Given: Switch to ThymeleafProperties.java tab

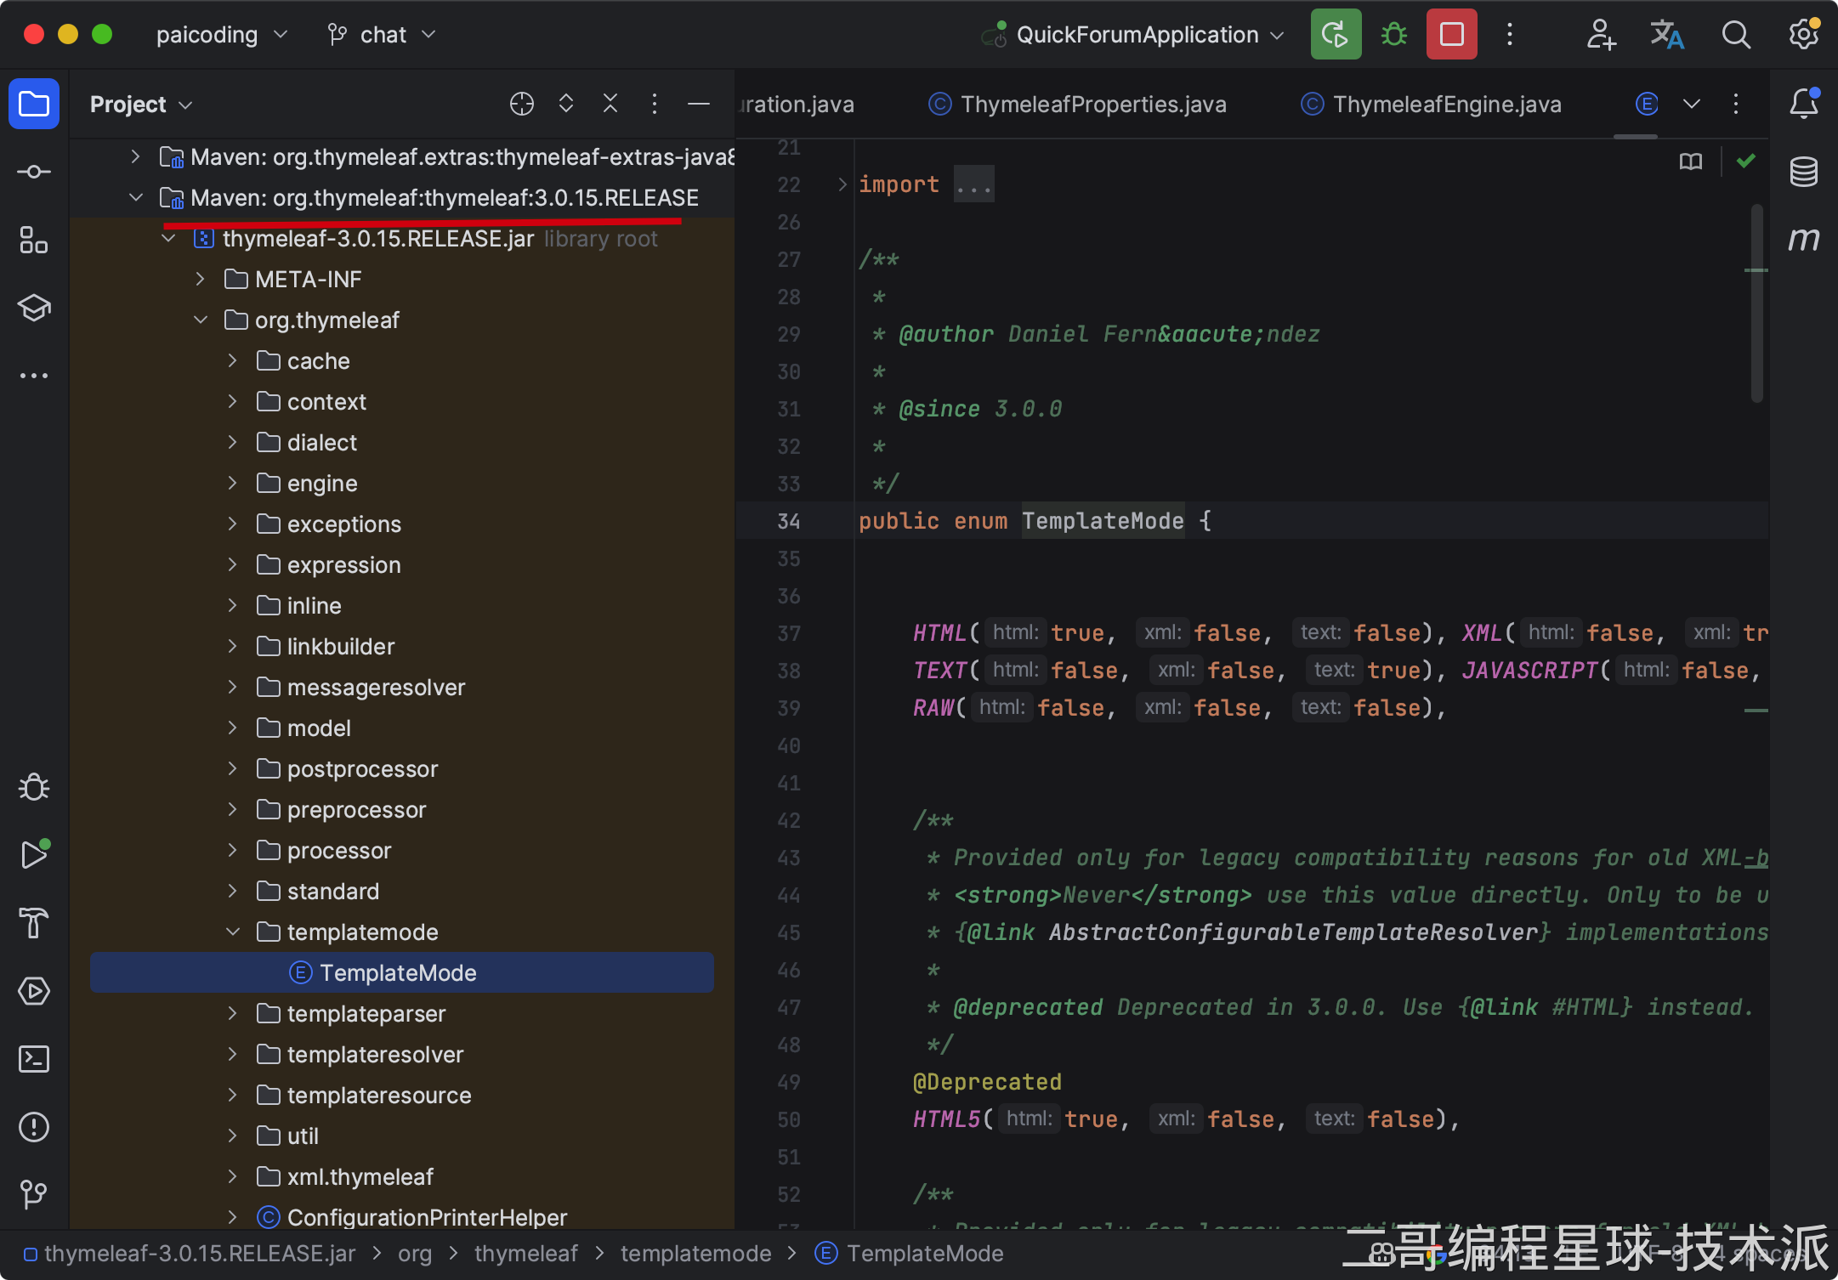Looking at the screenshot, I should pos(1092,105).
